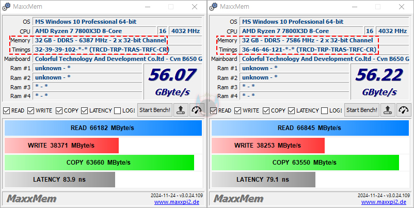The image size is (414, 208).
Task: Uncheck COPY in the right MaxxMem window
Action: pyautogui.click(x=266, y=110)
